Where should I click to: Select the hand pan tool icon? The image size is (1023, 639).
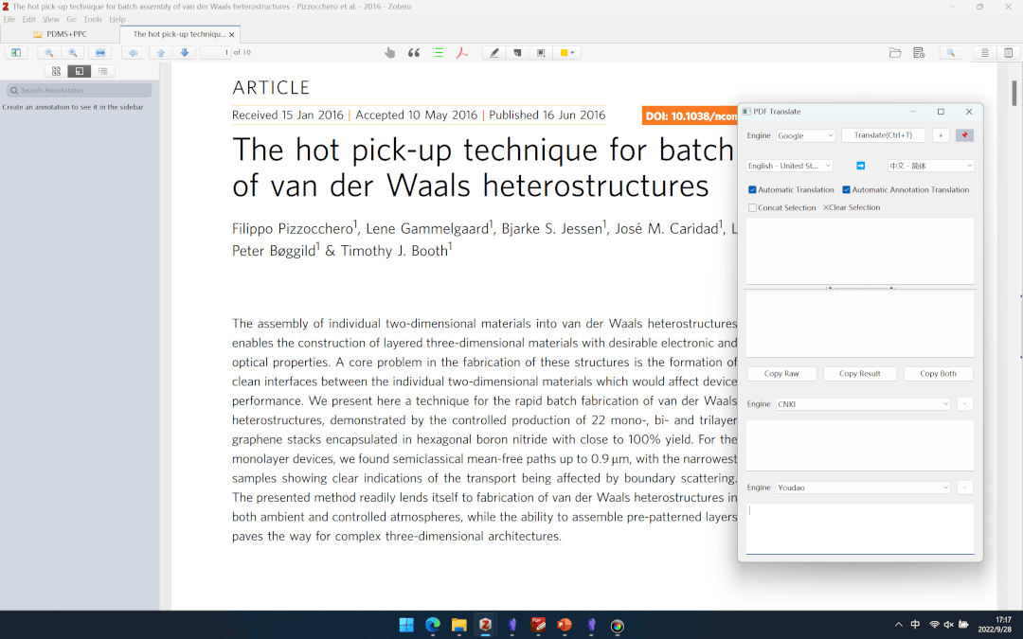[389, 53]
